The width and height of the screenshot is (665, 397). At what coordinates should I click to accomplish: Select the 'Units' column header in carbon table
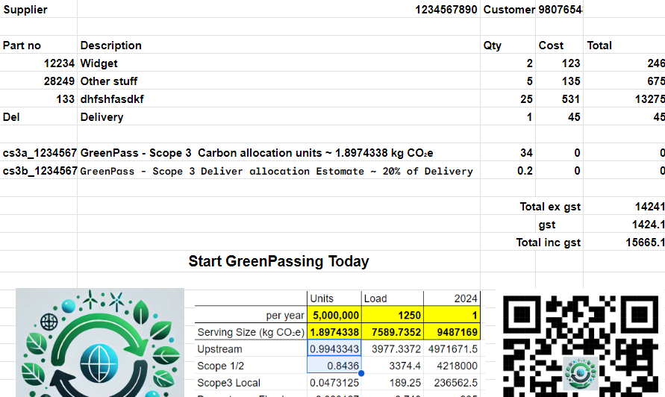(334, 298)
